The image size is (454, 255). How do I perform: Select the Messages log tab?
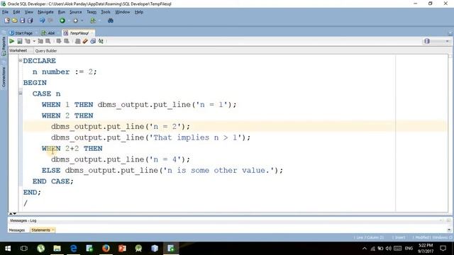(17, 230)
